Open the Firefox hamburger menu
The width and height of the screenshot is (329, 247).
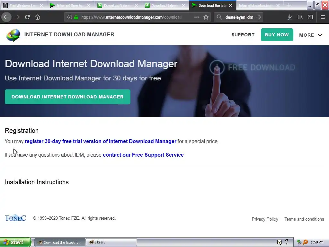[323, 17]
